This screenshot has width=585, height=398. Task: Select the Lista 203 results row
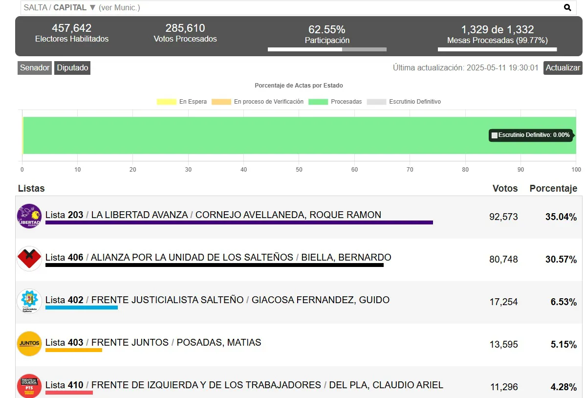point(293,215)
